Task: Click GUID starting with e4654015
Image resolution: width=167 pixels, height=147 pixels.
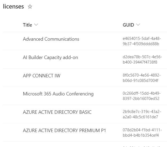Action: click(141, 41)
